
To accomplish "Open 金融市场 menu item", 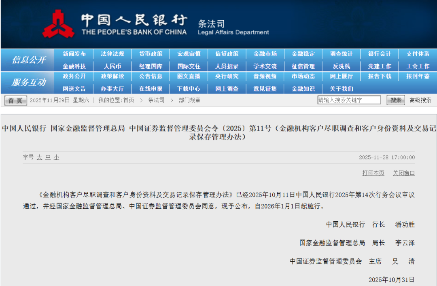I will (x=265, y=54).
